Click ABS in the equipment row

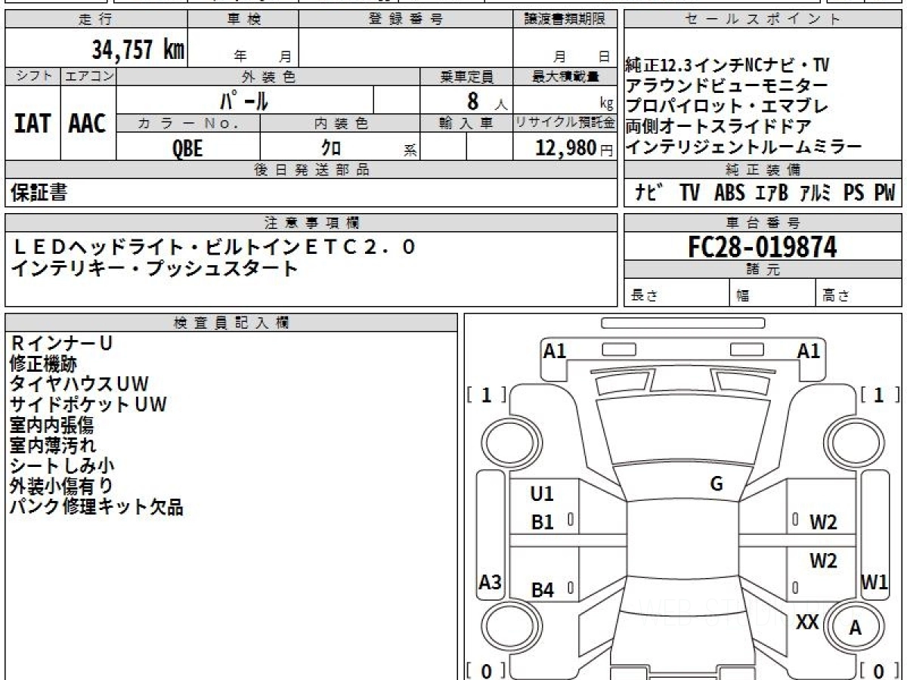coord(729,193)
